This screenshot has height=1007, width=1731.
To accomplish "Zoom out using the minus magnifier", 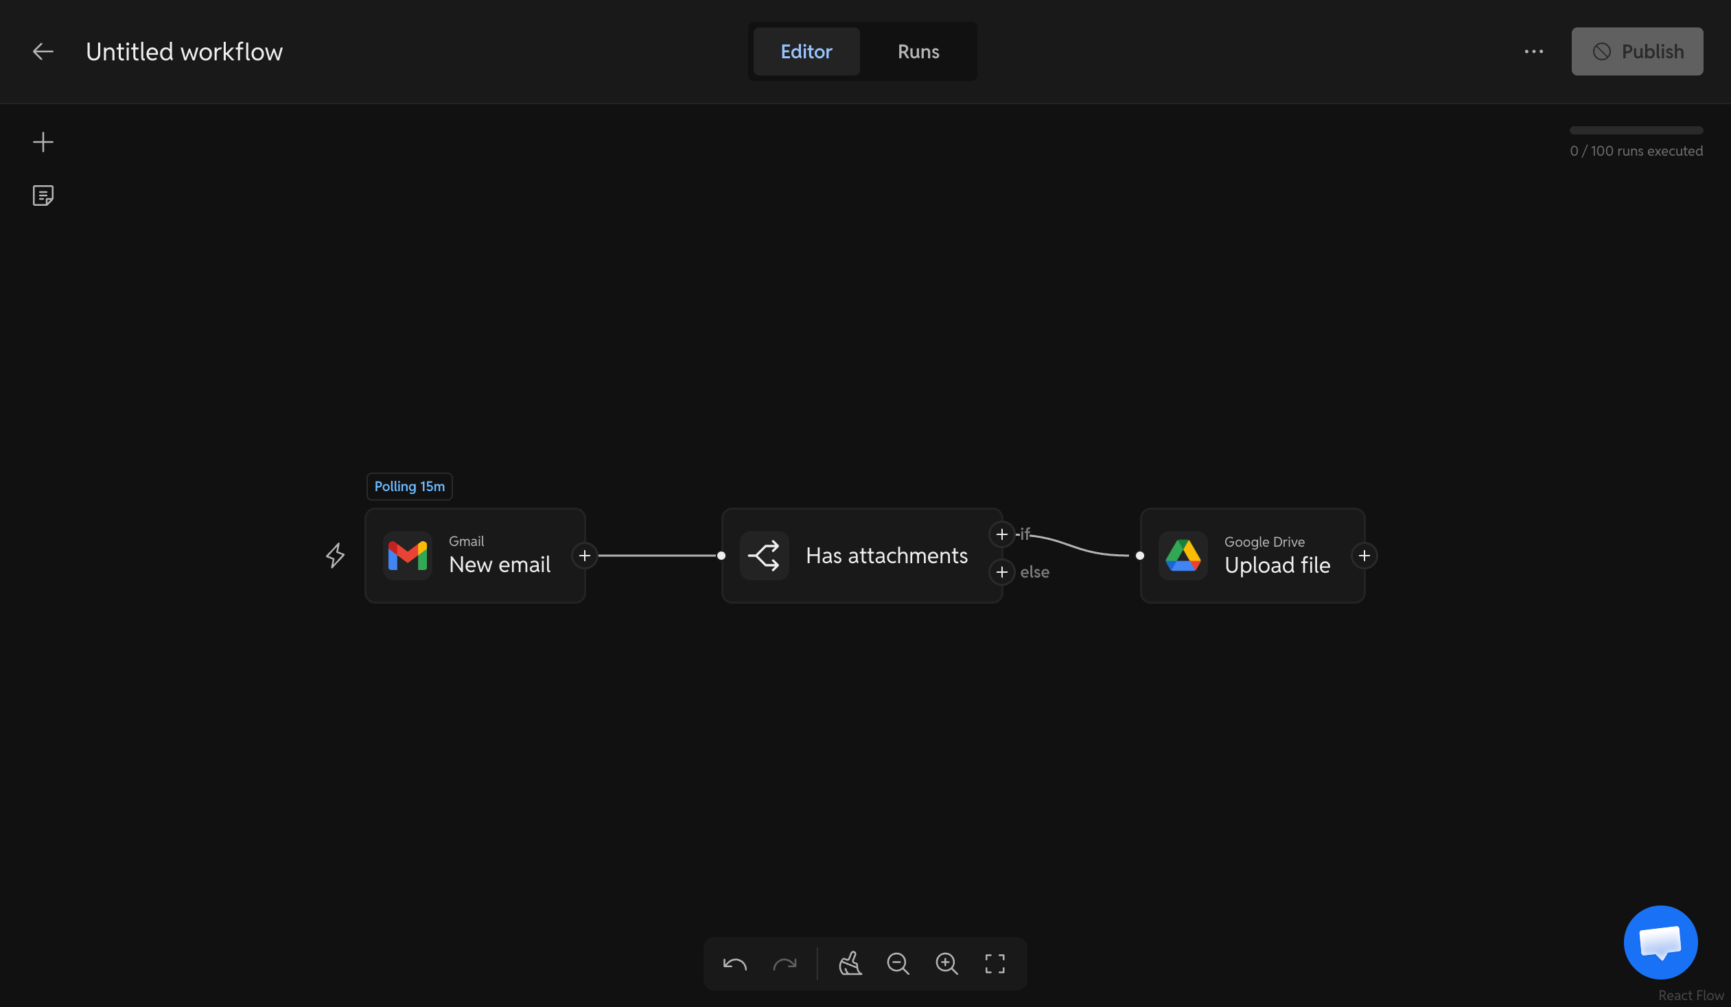I will [x=898, y=964].
